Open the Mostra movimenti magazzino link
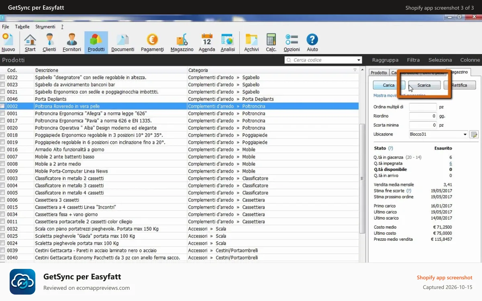 tap(399, 96)
